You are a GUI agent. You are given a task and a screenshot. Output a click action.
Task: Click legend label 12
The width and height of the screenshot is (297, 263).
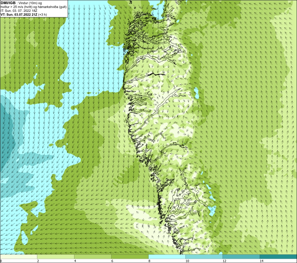tap(224, 261)
